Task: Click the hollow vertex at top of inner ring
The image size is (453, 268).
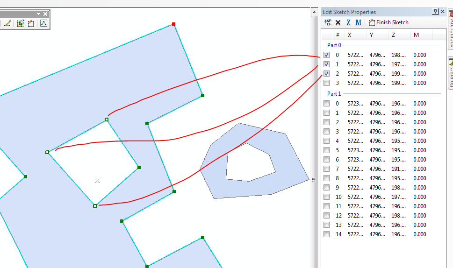Action: [x=107, y=120]
